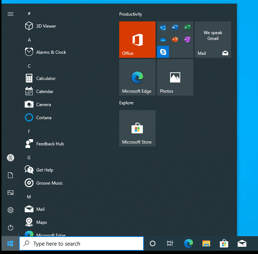Open 3D Viewer from the app list

coord(45,26)
